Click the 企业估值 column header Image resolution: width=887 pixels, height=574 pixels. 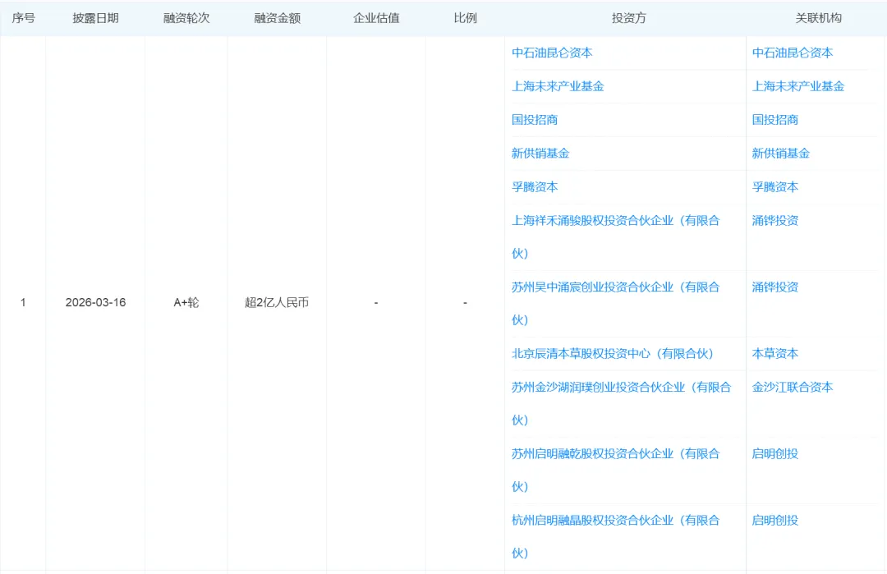(376, 18)
